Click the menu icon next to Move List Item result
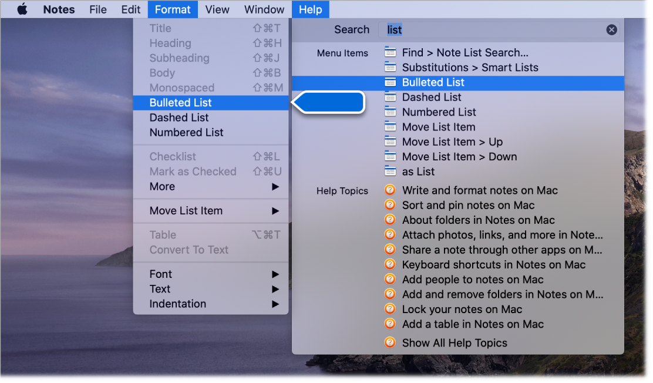 (390, 127)
